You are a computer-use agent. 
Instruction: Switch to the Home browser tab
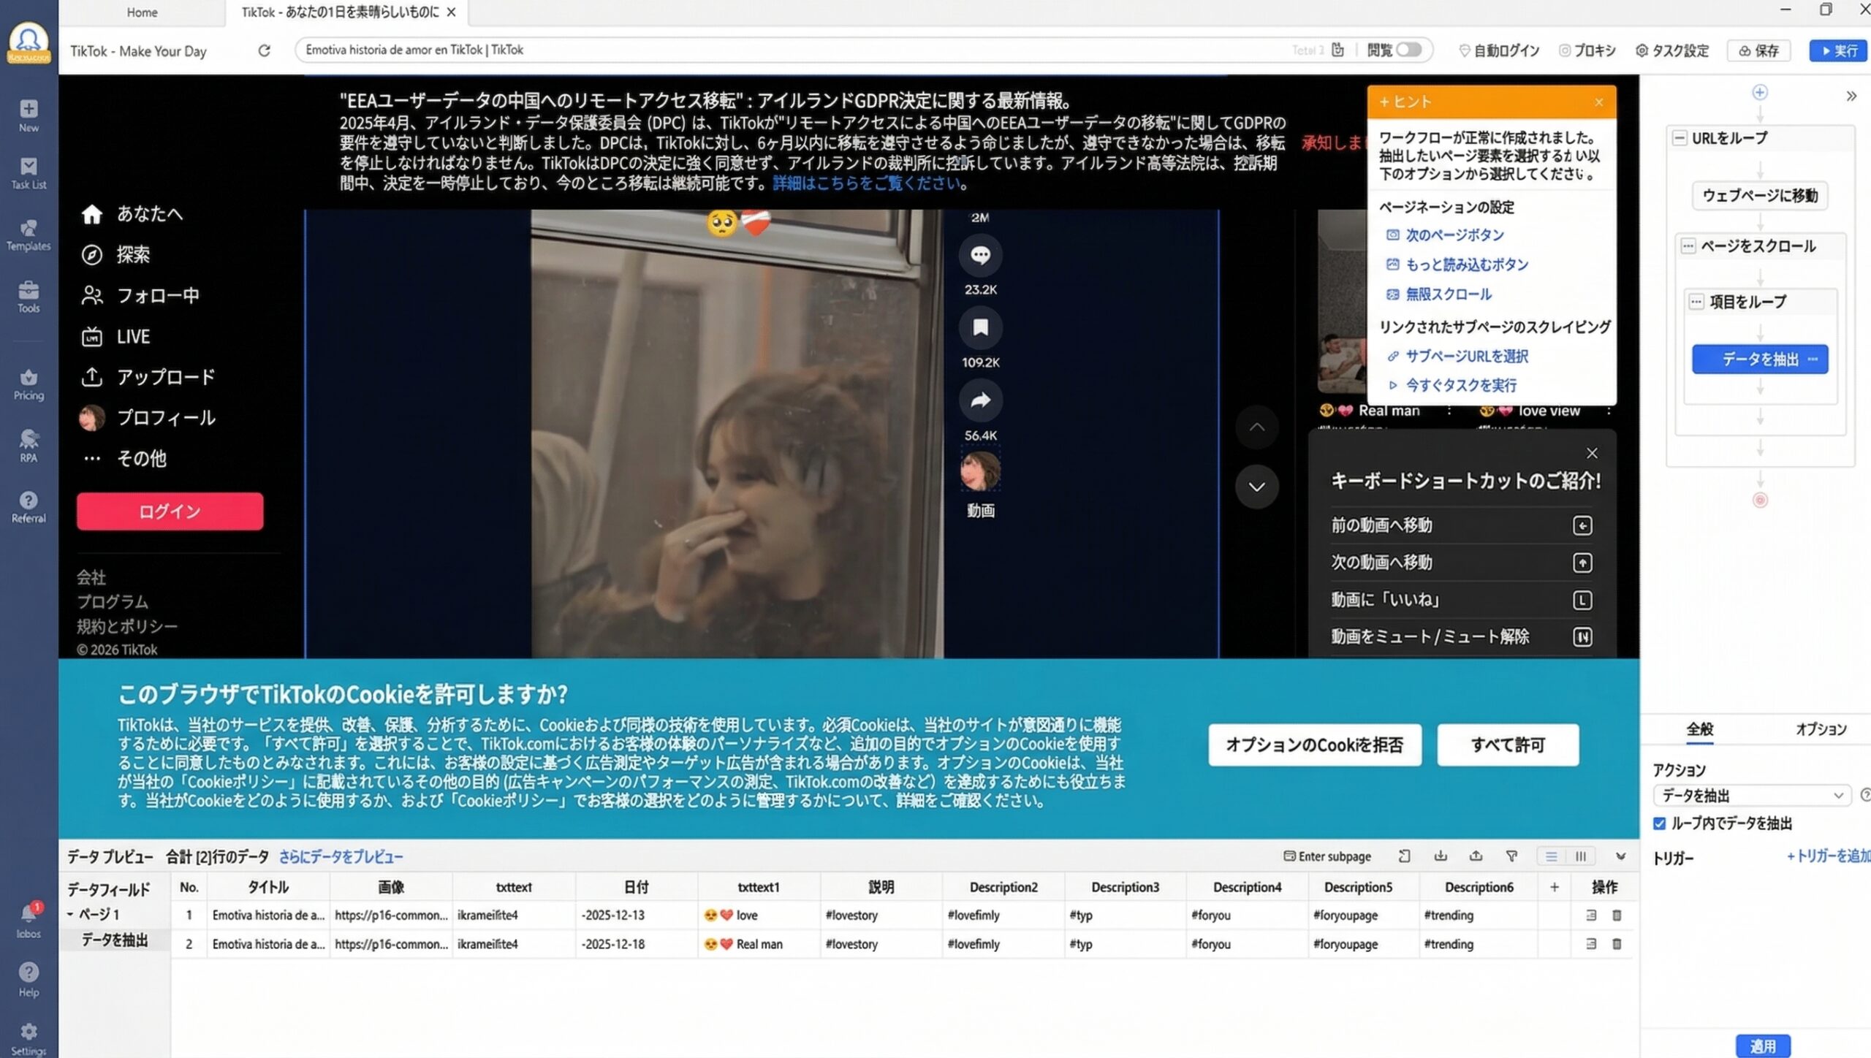click(141, 12)
